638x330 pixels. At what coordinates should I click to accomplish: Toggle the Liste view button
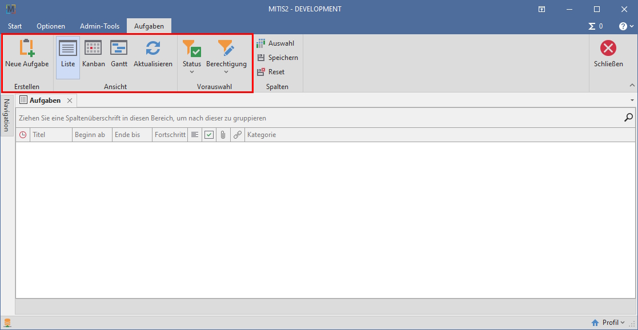68,54
